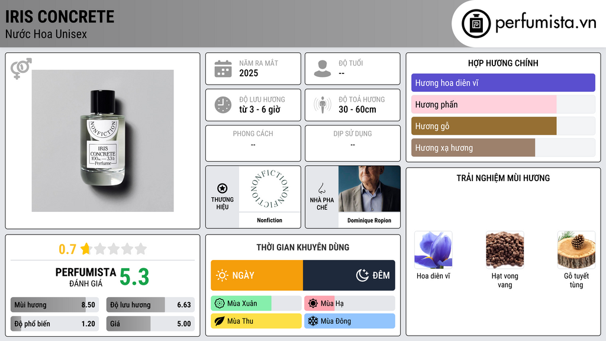Open the Nonfiction brand logo image

[270, 189]
